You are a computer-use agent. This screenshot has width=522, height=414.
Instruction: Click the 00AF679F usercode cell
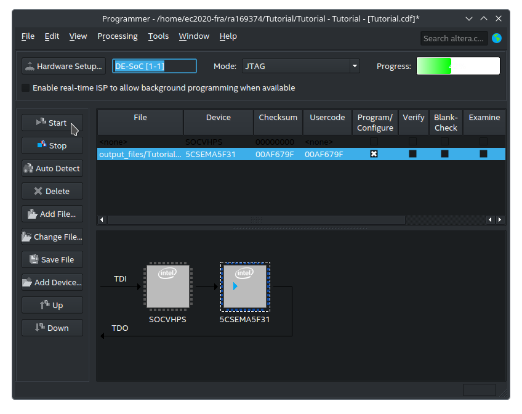327,154
